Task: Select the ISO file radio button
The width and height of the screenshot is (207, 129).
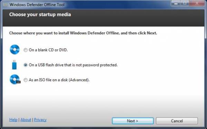Action: tap(26, 80)
